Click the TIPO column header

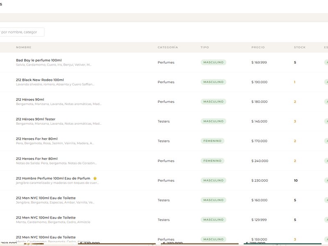click(x=205, y=47)
